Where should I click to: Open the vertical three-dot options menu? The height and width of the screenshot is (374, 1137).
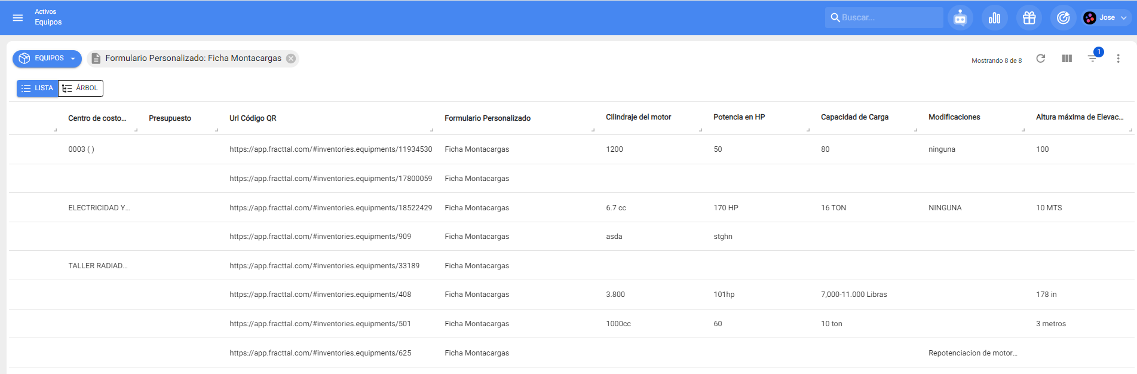(1118, 59)
